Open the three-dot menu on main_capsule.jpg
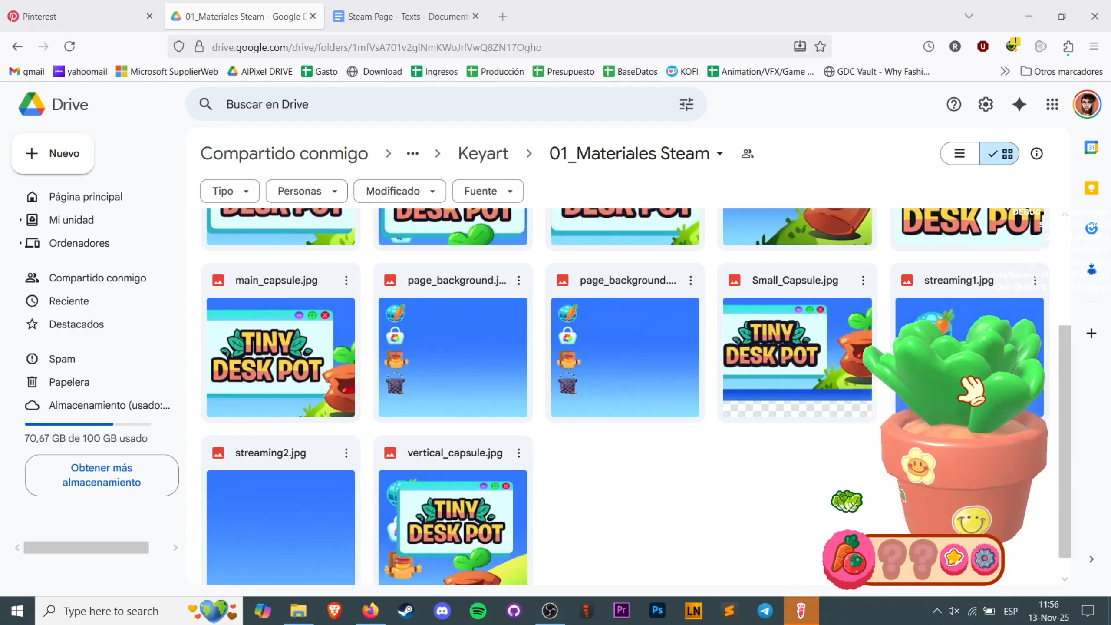The width and height of the screenshot is (1111, 625). [346, 280]
